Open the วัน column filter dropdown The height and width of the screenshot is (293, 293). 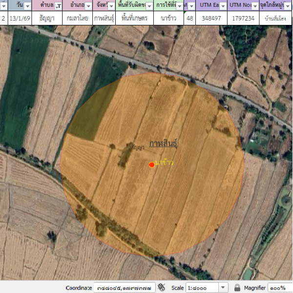[27, 6]
